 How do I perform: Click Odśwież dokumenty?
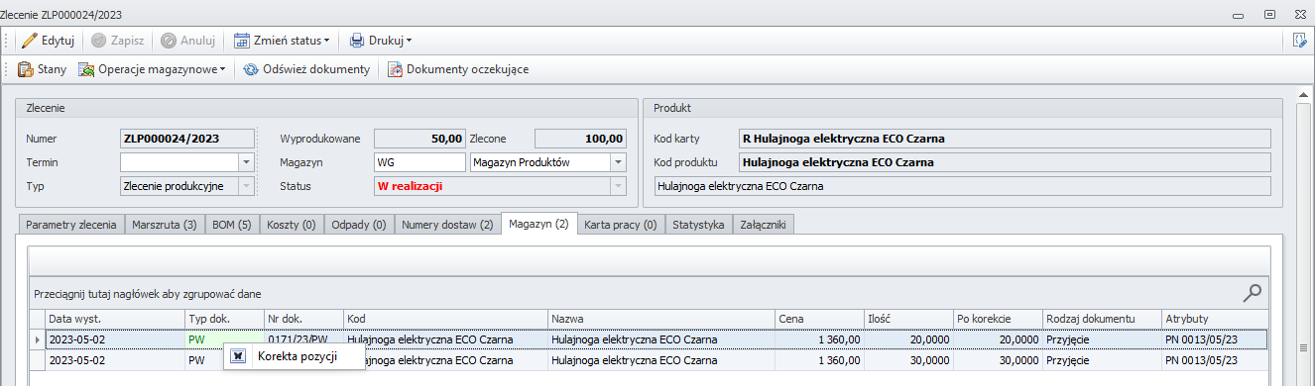pos(306,69)
